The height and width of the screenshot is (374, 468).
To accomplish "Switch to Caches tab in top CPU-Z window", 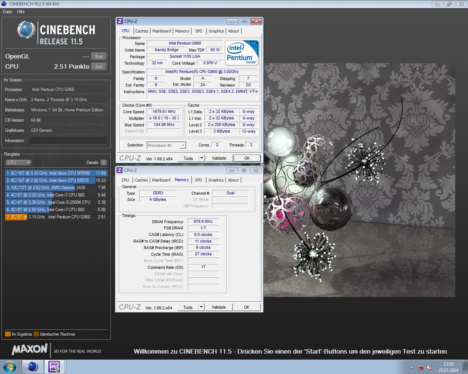I will coord(142,31).
